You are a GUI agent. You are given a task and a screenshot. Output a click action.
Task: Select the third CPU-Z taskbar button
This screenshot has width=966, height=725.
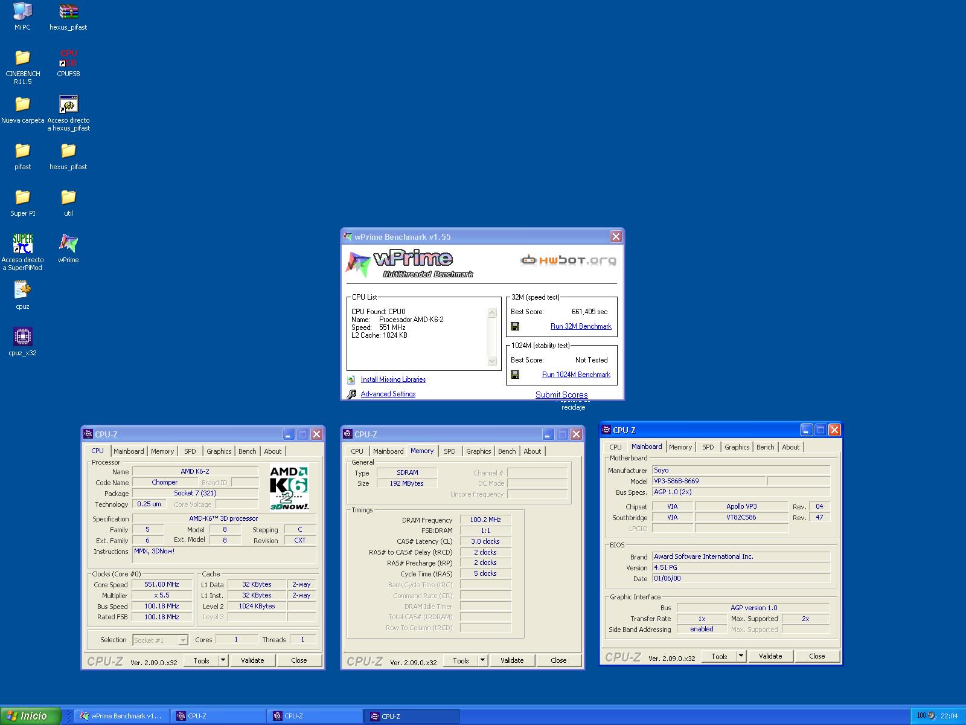click(412, 716)
